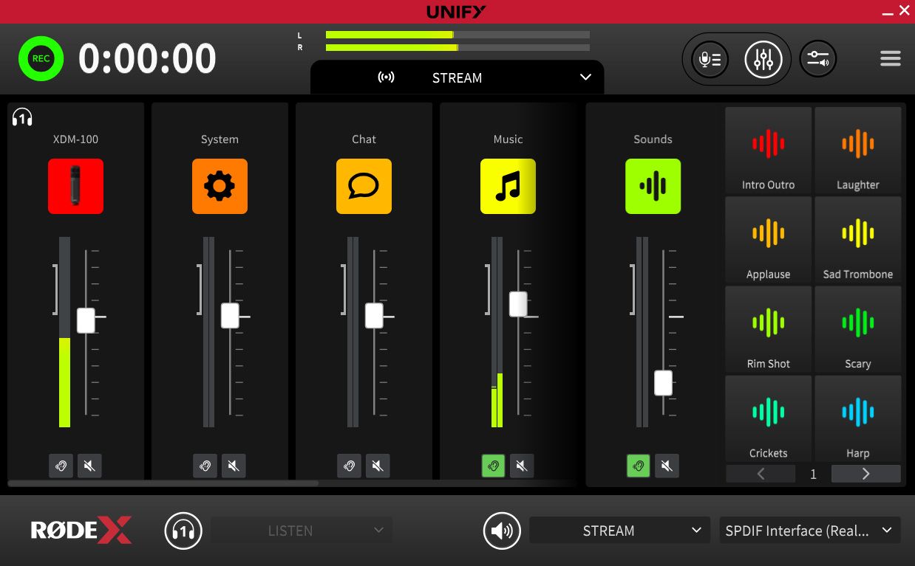The image size is (915, 566).
Task: Open the LISTEN dropdown
Action: coord(302,531)
